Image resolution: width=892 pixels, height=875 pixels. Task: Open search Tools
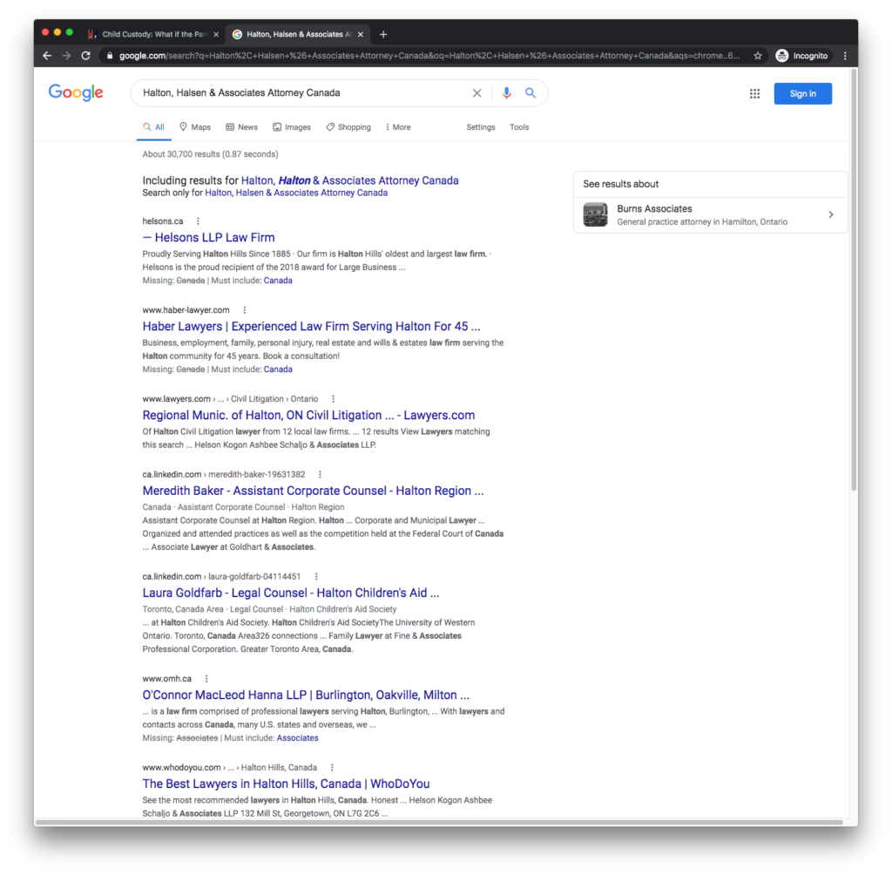click(519, 127)
